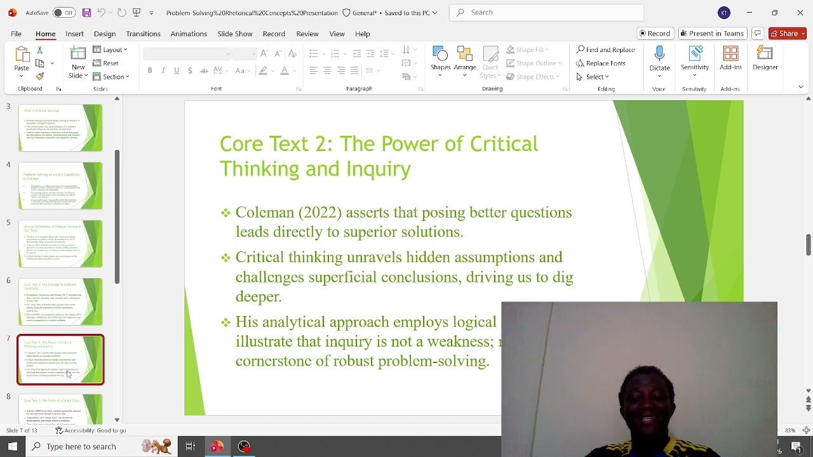
Task: Switch to the Transitions tab
Action: pyautogui.click(x=143, y=34)
